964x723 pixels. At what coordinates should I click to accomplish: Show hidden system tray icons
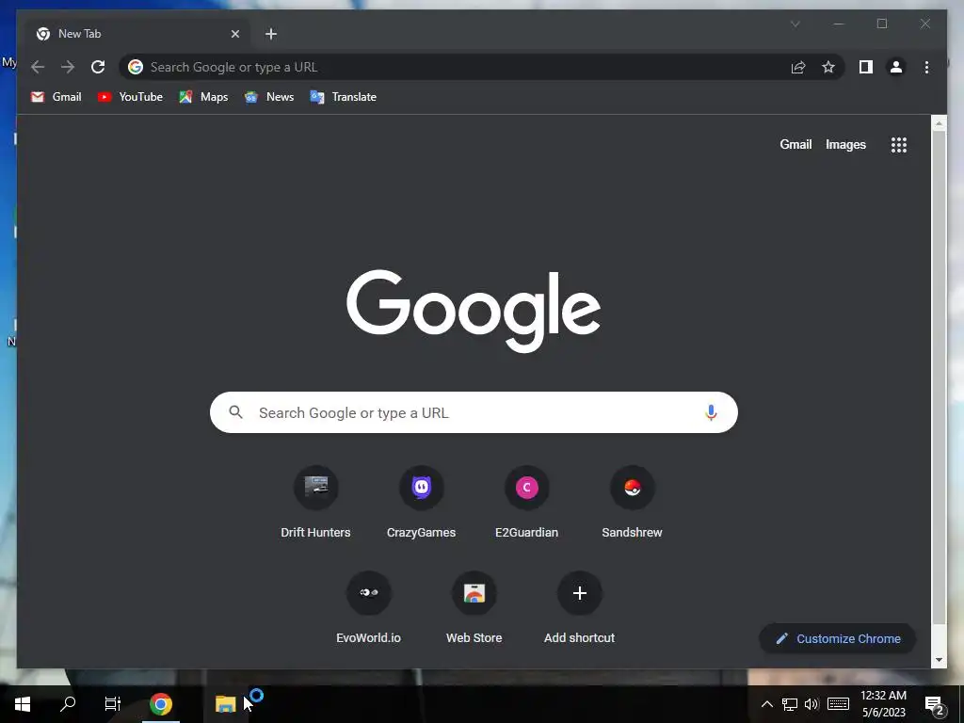click(x=766, y=704)
